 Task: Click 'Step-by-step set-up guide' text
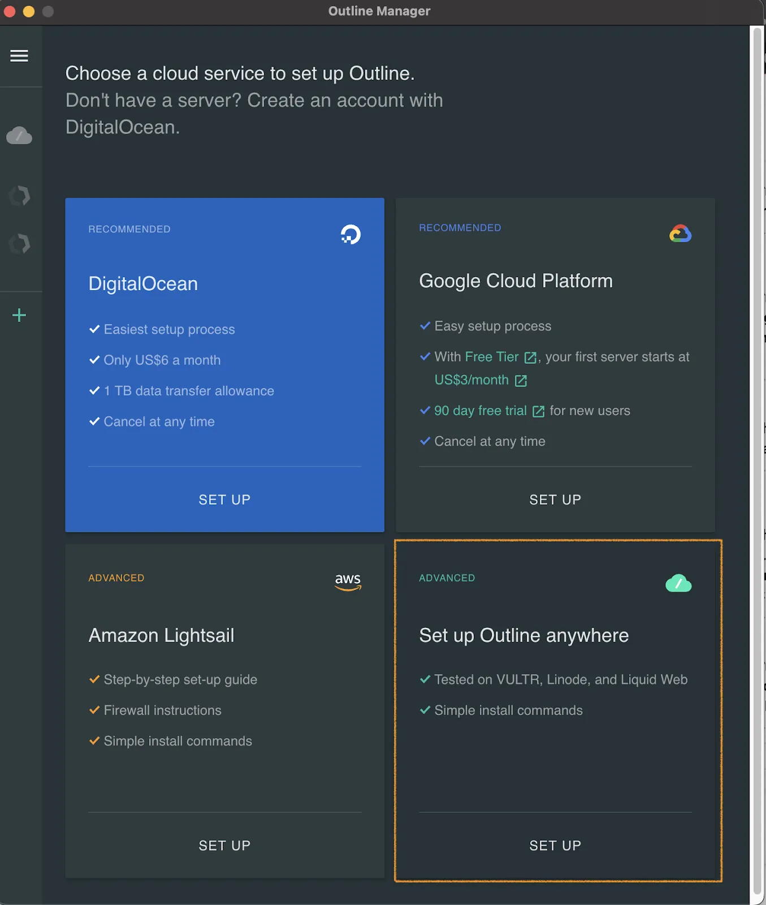click(x=180, y=679)
